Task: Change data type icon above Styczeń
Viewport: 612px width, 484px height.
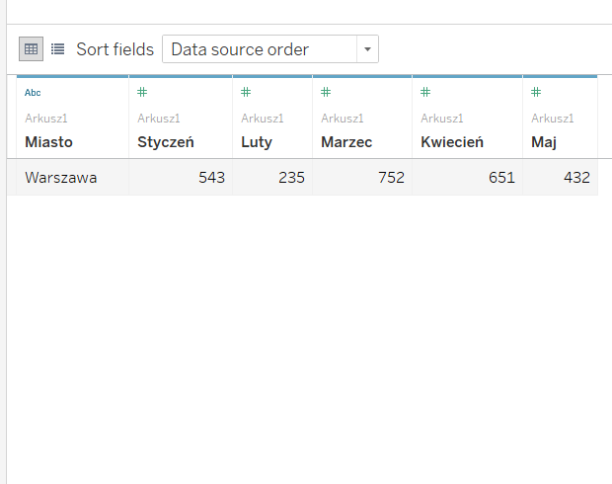Action: point(142,93)
